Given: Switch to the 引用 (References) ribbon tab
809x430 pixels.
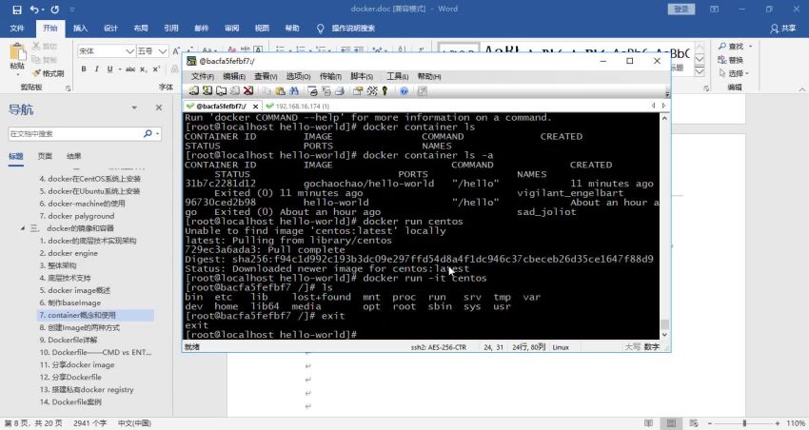Looking at the screenshot, I should [x=170, y=29].
